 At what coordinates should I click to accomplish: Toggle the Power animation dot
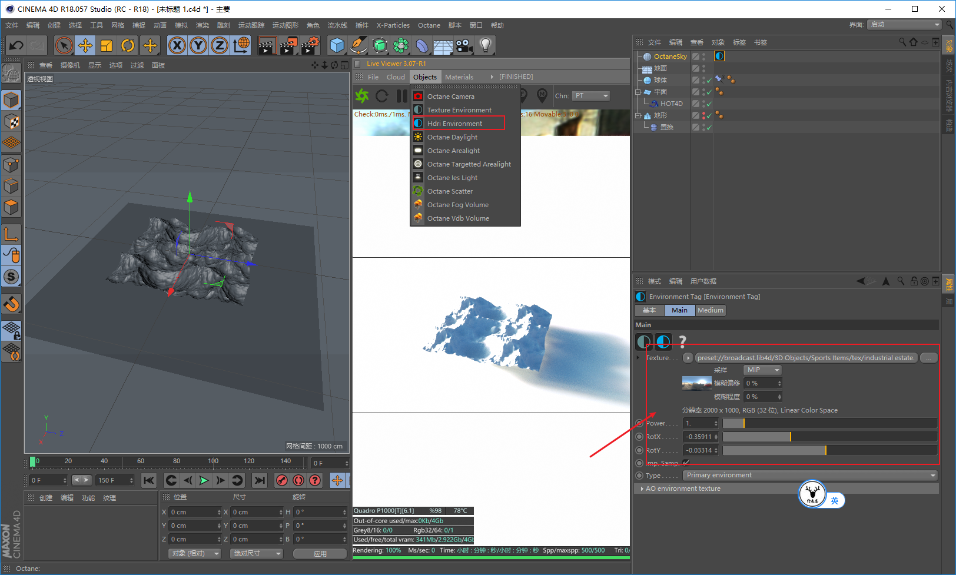pyautogui.click(x=639, y=423)
